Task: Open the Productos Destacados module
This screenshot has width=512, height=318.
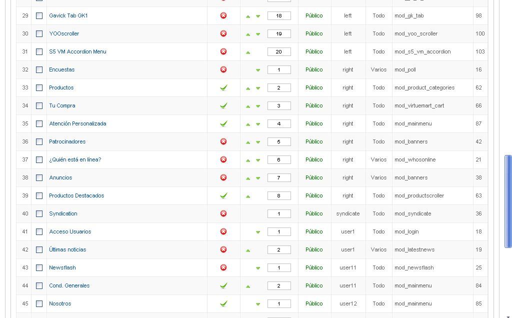Action: pyautogui.click(x=76, y=195)
